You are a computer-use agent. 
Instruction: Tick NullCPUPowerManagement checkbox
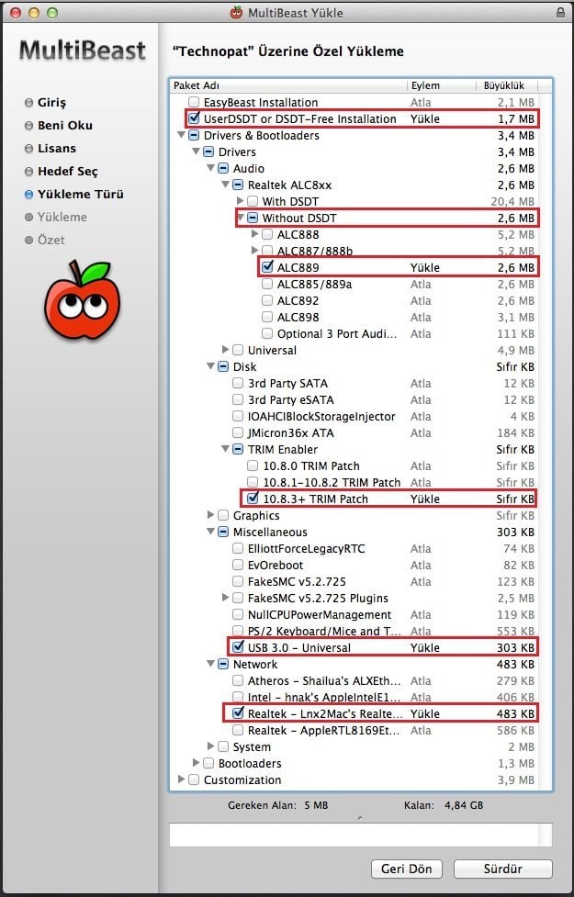pos(238,614)
